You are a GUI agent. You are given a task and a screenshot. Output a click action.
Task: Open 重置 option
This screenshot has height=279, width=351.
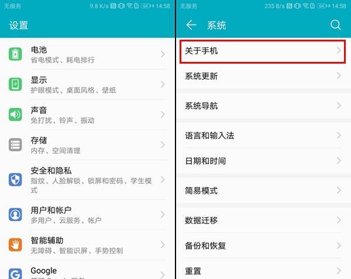[x=263, y=271]
